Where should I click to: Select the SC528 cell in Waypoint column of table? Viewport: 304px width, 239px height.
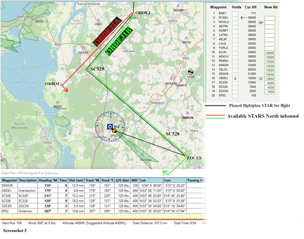[x=9, y=201]
